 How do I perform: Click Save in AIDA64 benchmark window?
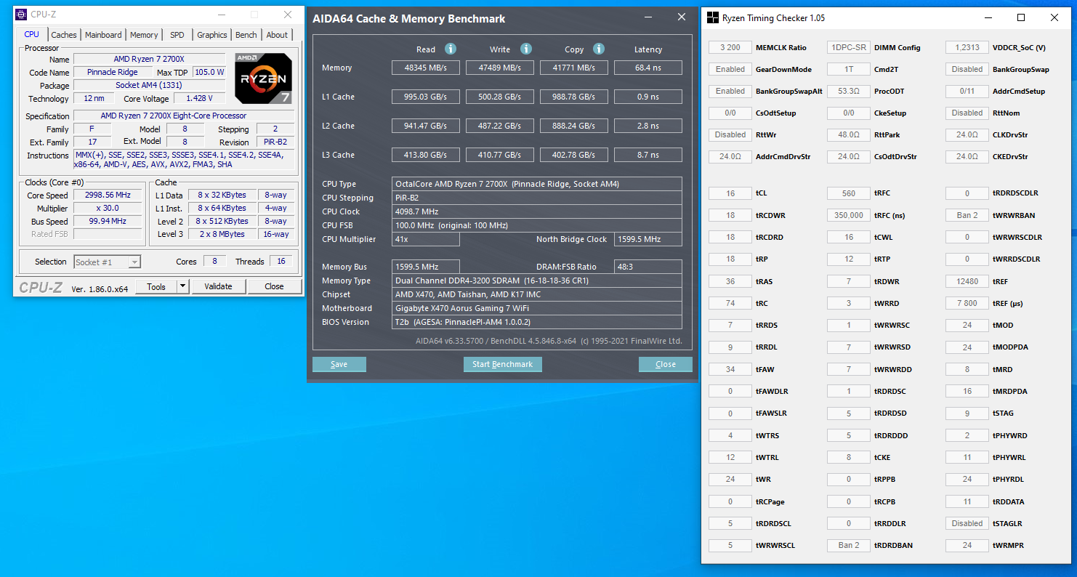(339, 364)
